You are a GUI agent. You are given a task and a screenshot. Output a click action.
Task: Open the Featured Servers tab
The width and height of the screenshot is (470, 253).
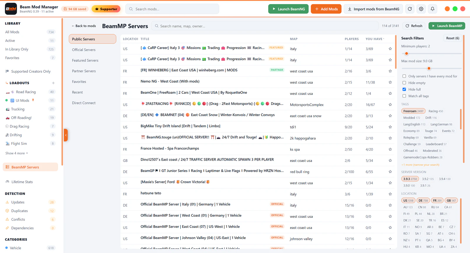pyautogui.click(x=92, y=60)
